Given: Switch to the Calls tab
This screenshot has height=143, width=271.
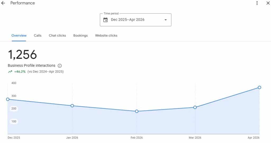Looking at the screenshot, I should [x=38, y=35].
